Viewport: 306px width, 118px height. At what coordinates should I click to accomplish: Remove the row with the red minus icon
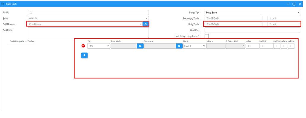click(x=83, y=46)
